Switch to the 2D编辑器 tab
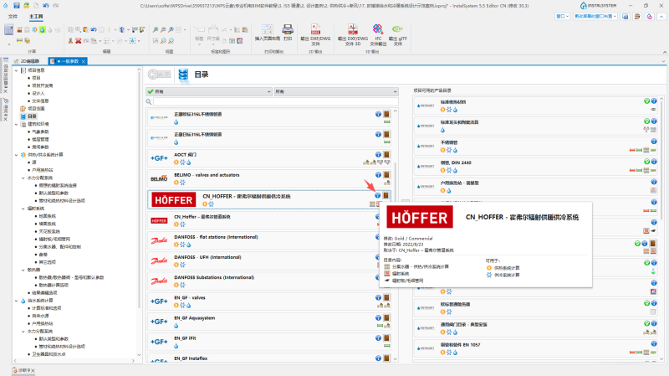669x376 pixels. (x=28, y=61)
